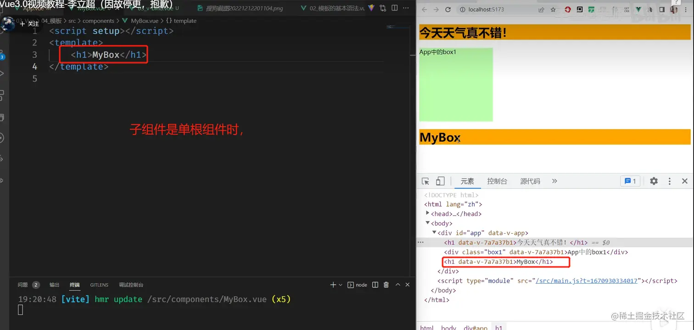Kill the terminal with trash icon
The image size is (694, 330).
pos(386,285)
